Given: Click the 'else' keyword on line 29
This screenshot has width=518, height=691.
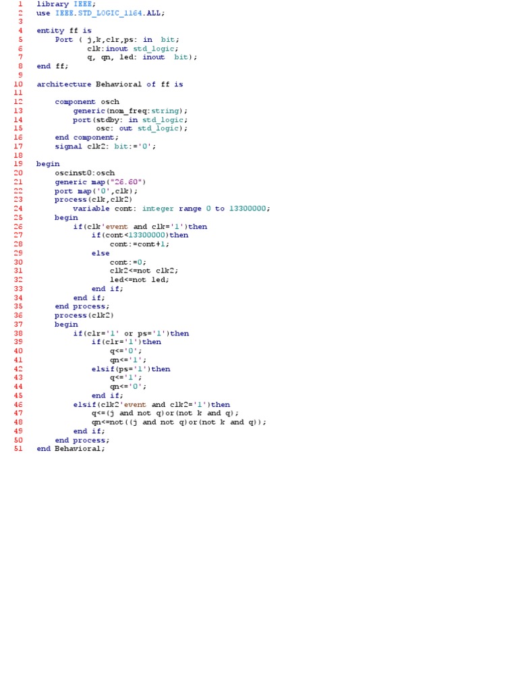Looking at the screenshot, I should (100, 254).
